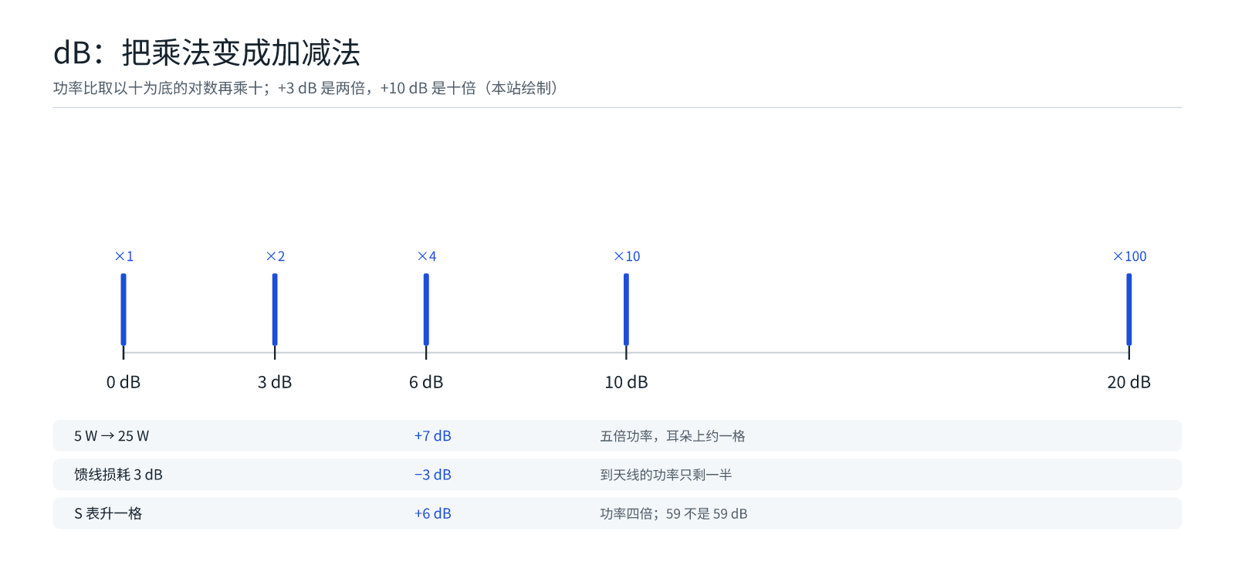Click the '×2' multiplier label

pos(275,256)
